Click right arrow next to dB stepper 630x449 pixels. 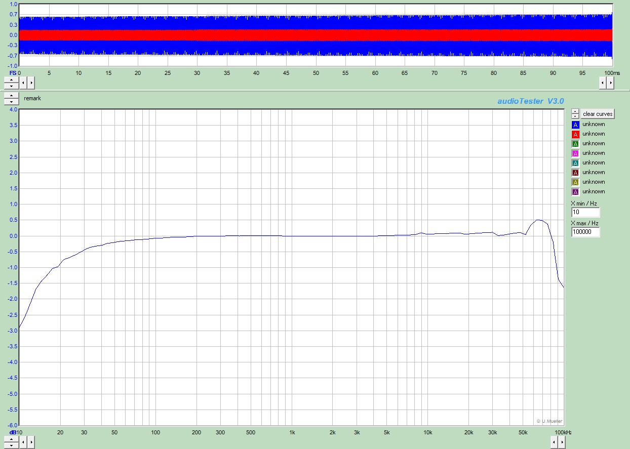tap(31, 442)
